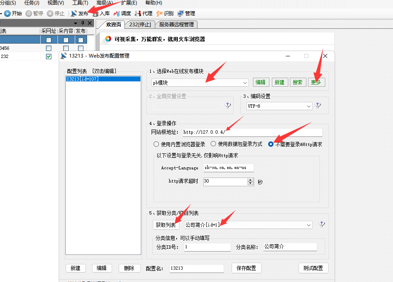Click the 分类名称 input field
This screenshot has width=393, height=282.
tap(290, 247)
